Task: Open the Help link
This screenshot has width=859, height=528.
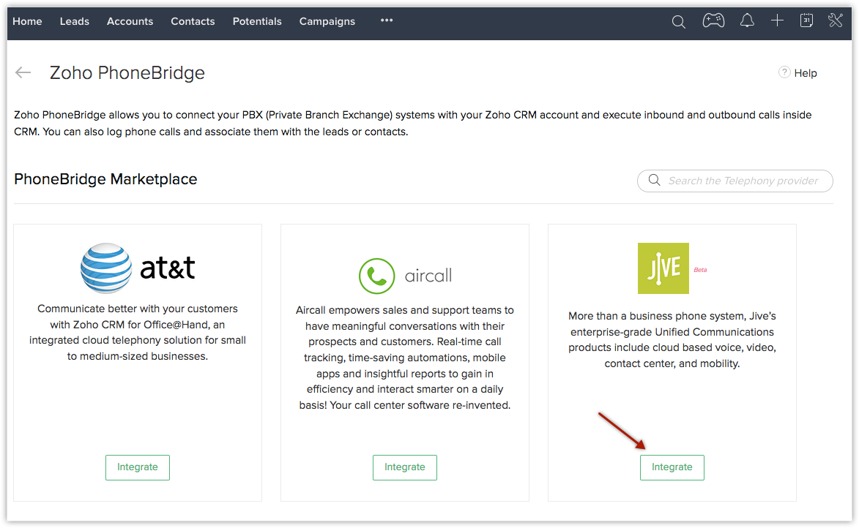Action: (x=806, y=73)
